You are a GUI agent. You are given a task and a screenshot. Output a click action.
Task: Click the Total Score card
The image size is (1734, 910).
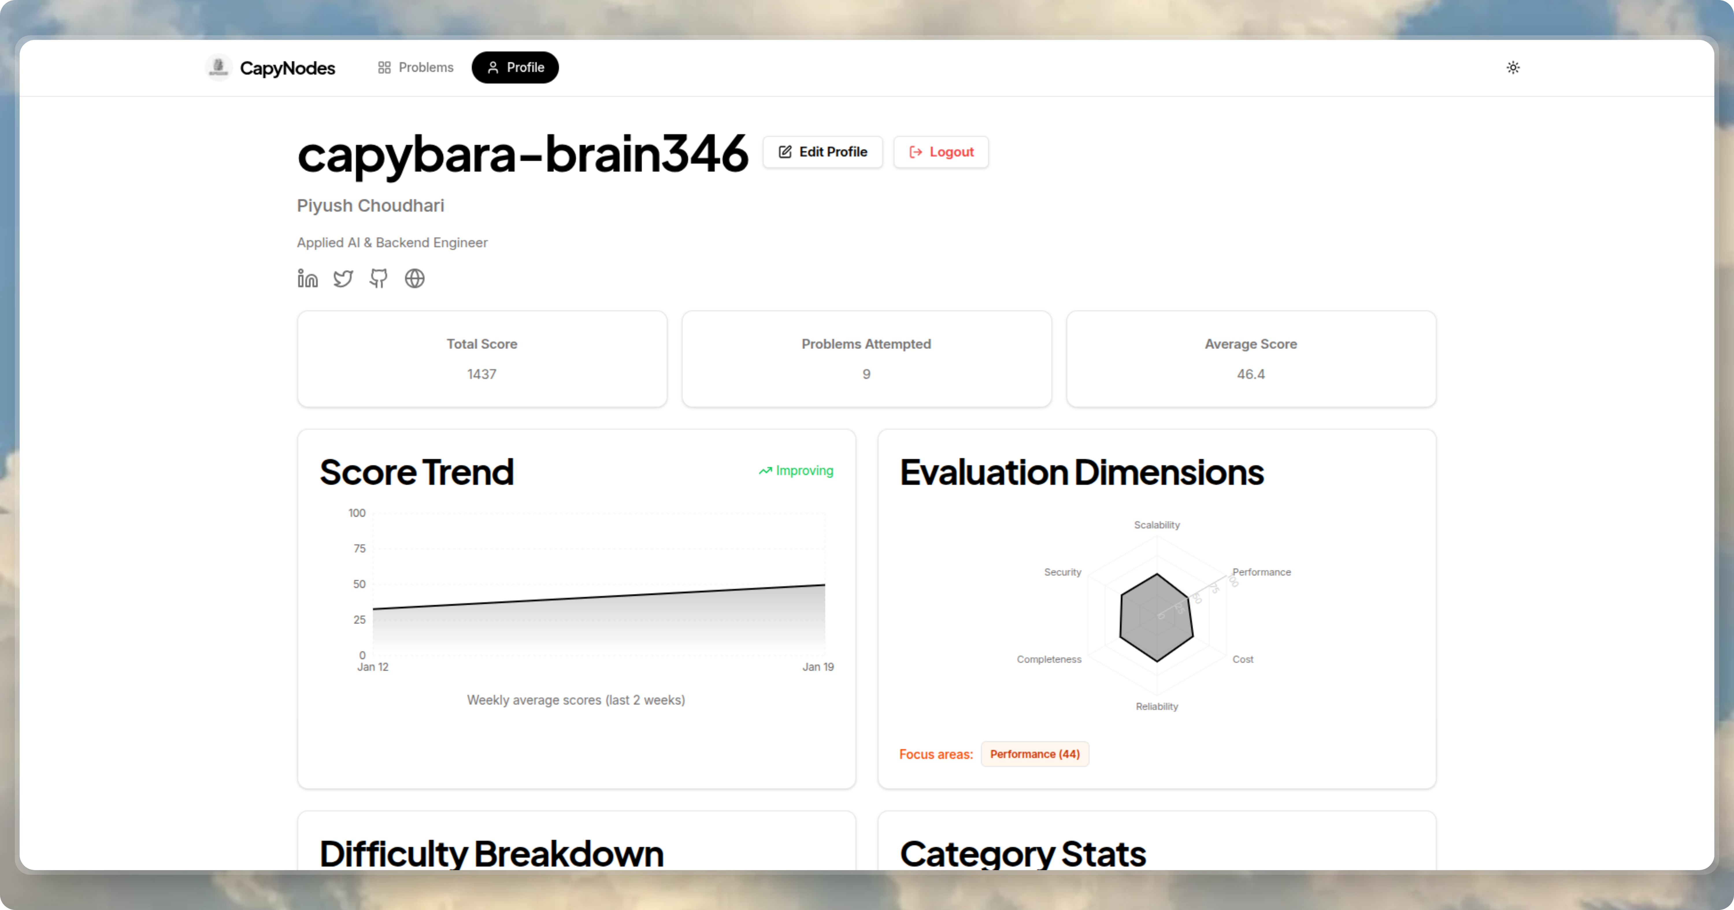(x=482, y=359)
